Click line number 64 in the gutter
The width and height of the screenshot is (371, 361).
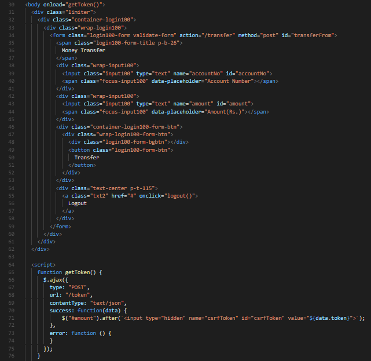[11, 265]
